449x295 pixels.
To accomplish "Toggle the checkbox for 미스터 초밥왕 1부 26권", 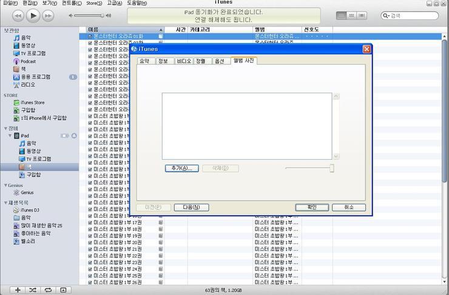I will coord(90,282).
